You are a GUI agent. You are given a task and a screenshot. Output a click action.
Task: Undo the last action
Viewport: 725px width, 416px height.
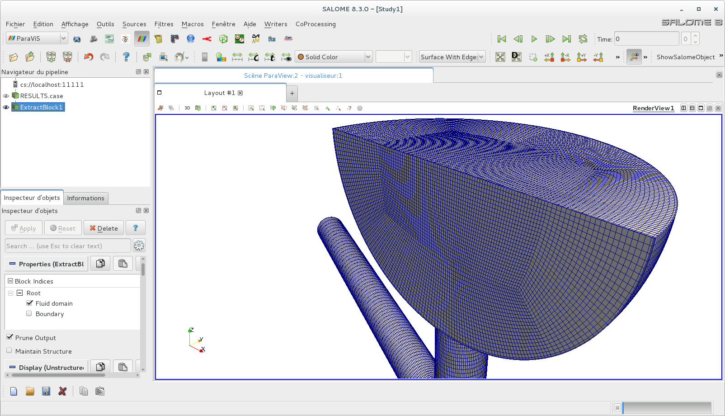89,57
